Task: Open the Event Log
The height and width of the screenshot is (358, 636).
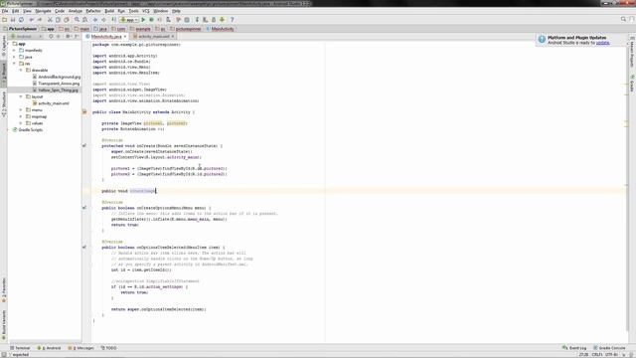Action: [574, 348]
